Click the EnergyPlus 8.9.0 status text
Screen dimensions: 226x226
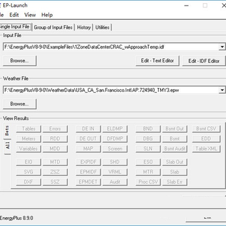coord(16,218)
